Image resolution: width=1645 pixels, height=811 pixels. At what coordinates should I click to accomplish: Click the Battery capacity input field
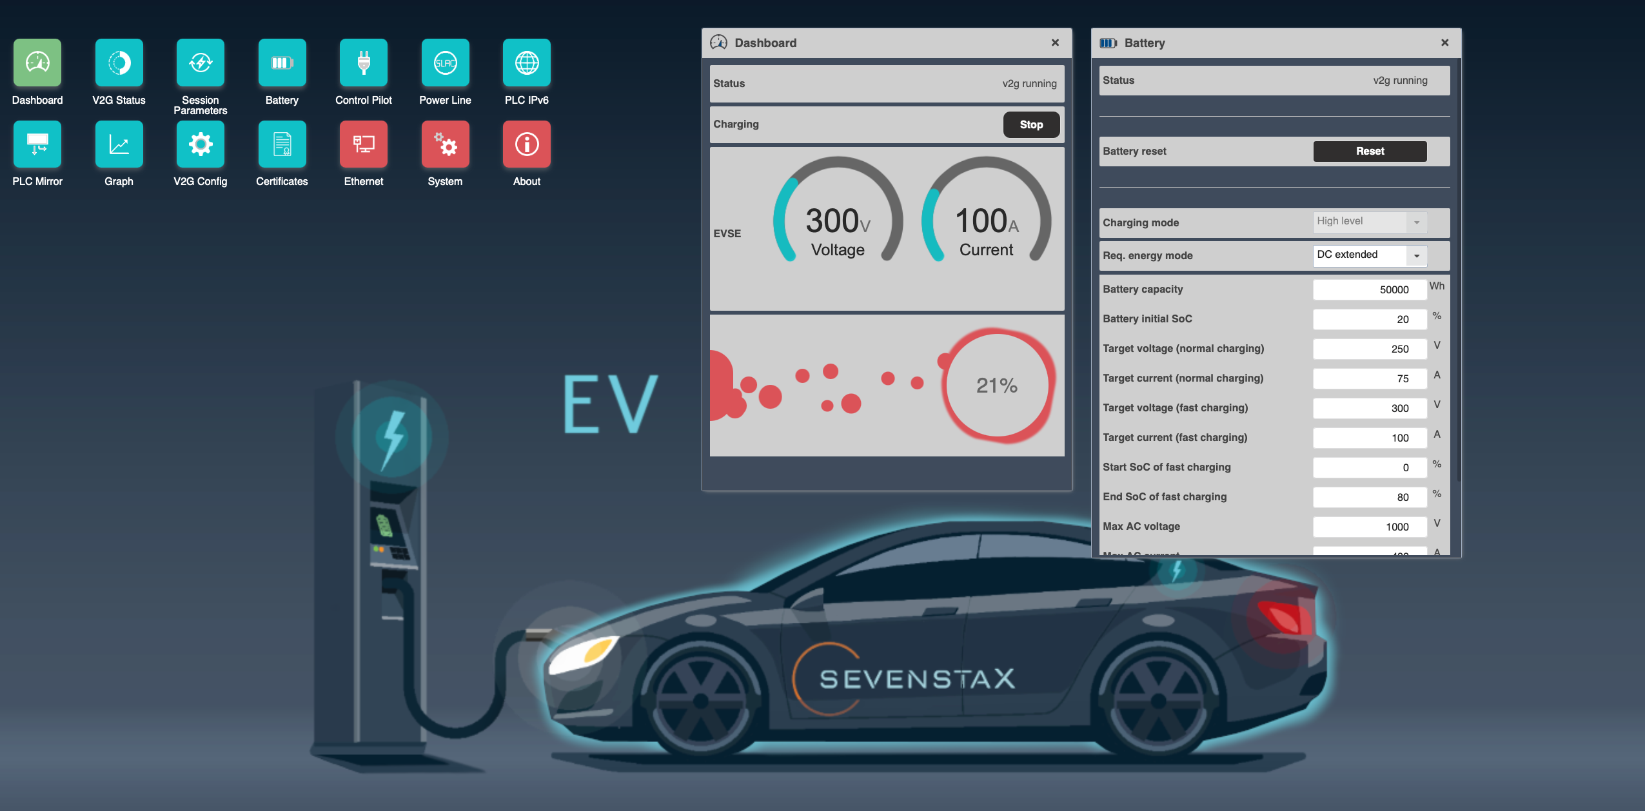coord(1369,290)
